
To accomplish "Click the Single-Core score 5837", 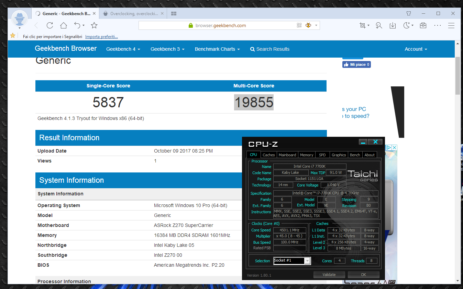I will pyautogui.click(x=108, y=102).
